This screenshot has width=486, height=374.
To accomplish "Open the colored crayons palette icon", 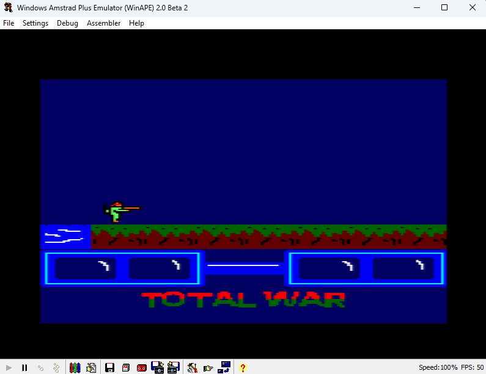I will pyautogui.click(x=75, y=367).
